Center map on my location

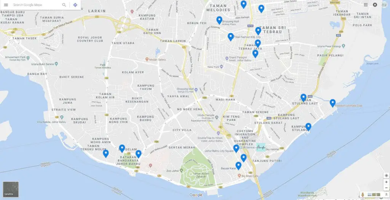(x=386, y=175)
